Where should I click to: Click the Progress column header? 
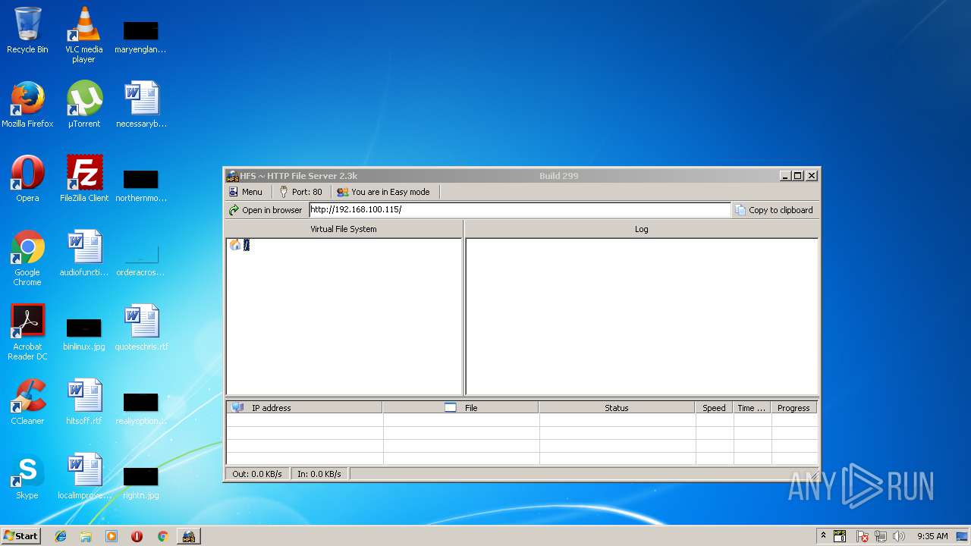[793, 408]
